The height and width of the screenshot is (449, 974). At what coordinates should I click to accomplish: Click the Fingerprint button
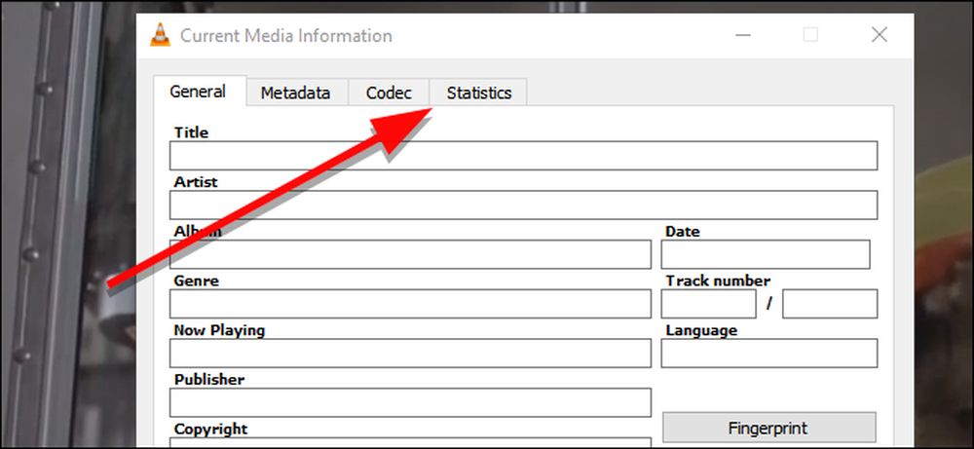tap(769, 428)
